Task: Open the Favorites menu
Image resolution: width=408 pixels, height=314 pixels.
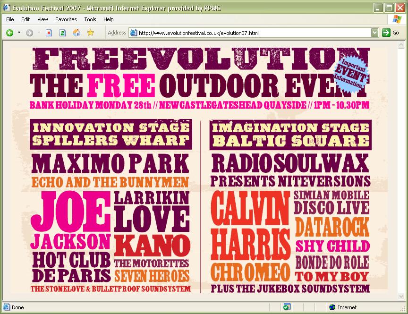Action: [x=66, y=19]
